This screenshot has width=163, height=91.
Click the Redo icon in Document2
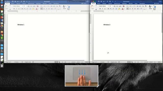(x=107, y=2)
